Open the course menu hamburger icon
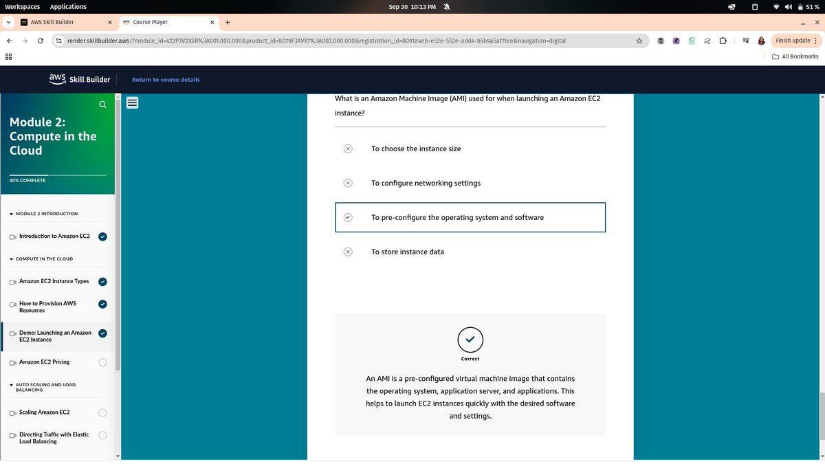 (x=133, y=103)
